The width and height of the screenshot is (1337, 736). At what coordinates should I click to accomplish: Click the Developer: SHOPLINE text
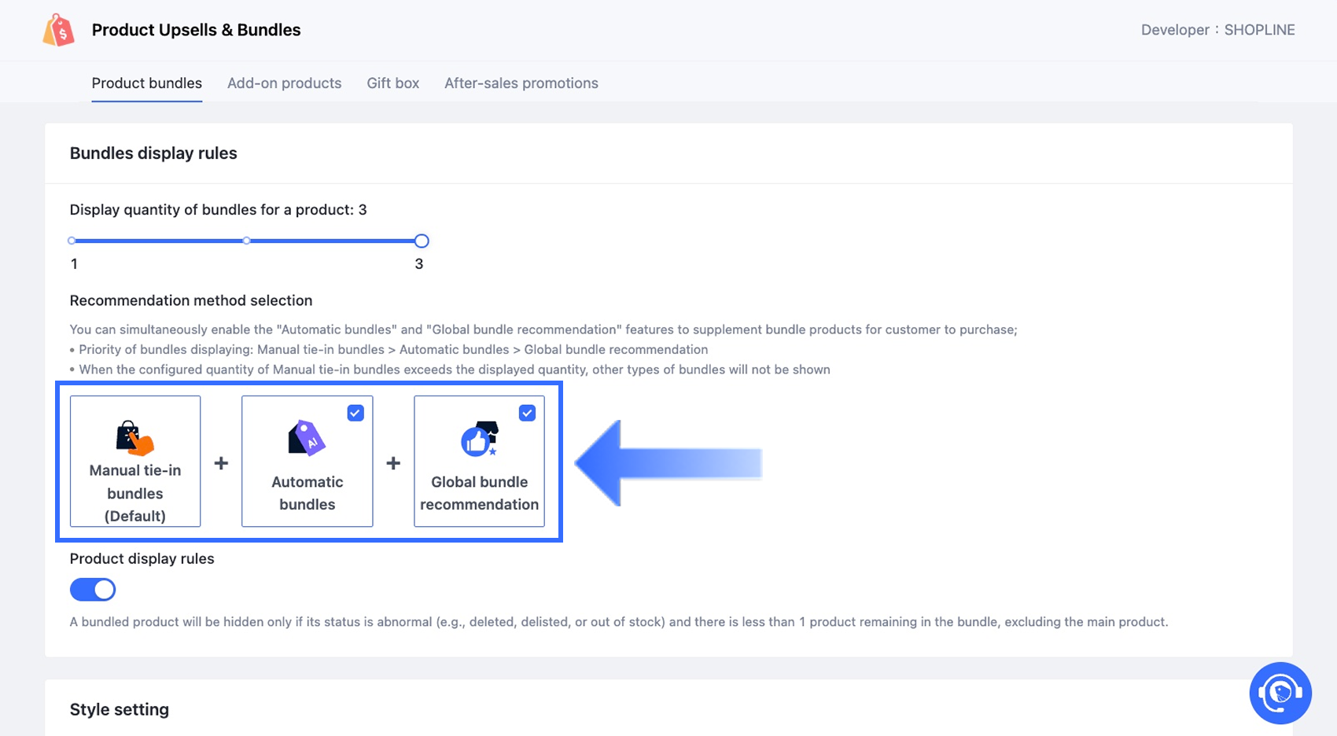pos(1217,30)
